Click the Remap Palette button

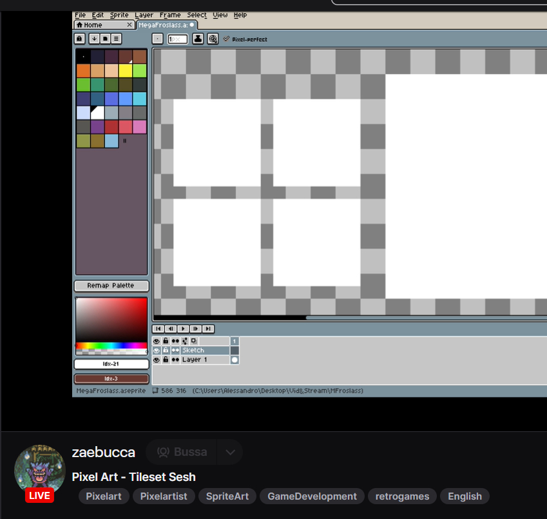[x=111, y=286]
